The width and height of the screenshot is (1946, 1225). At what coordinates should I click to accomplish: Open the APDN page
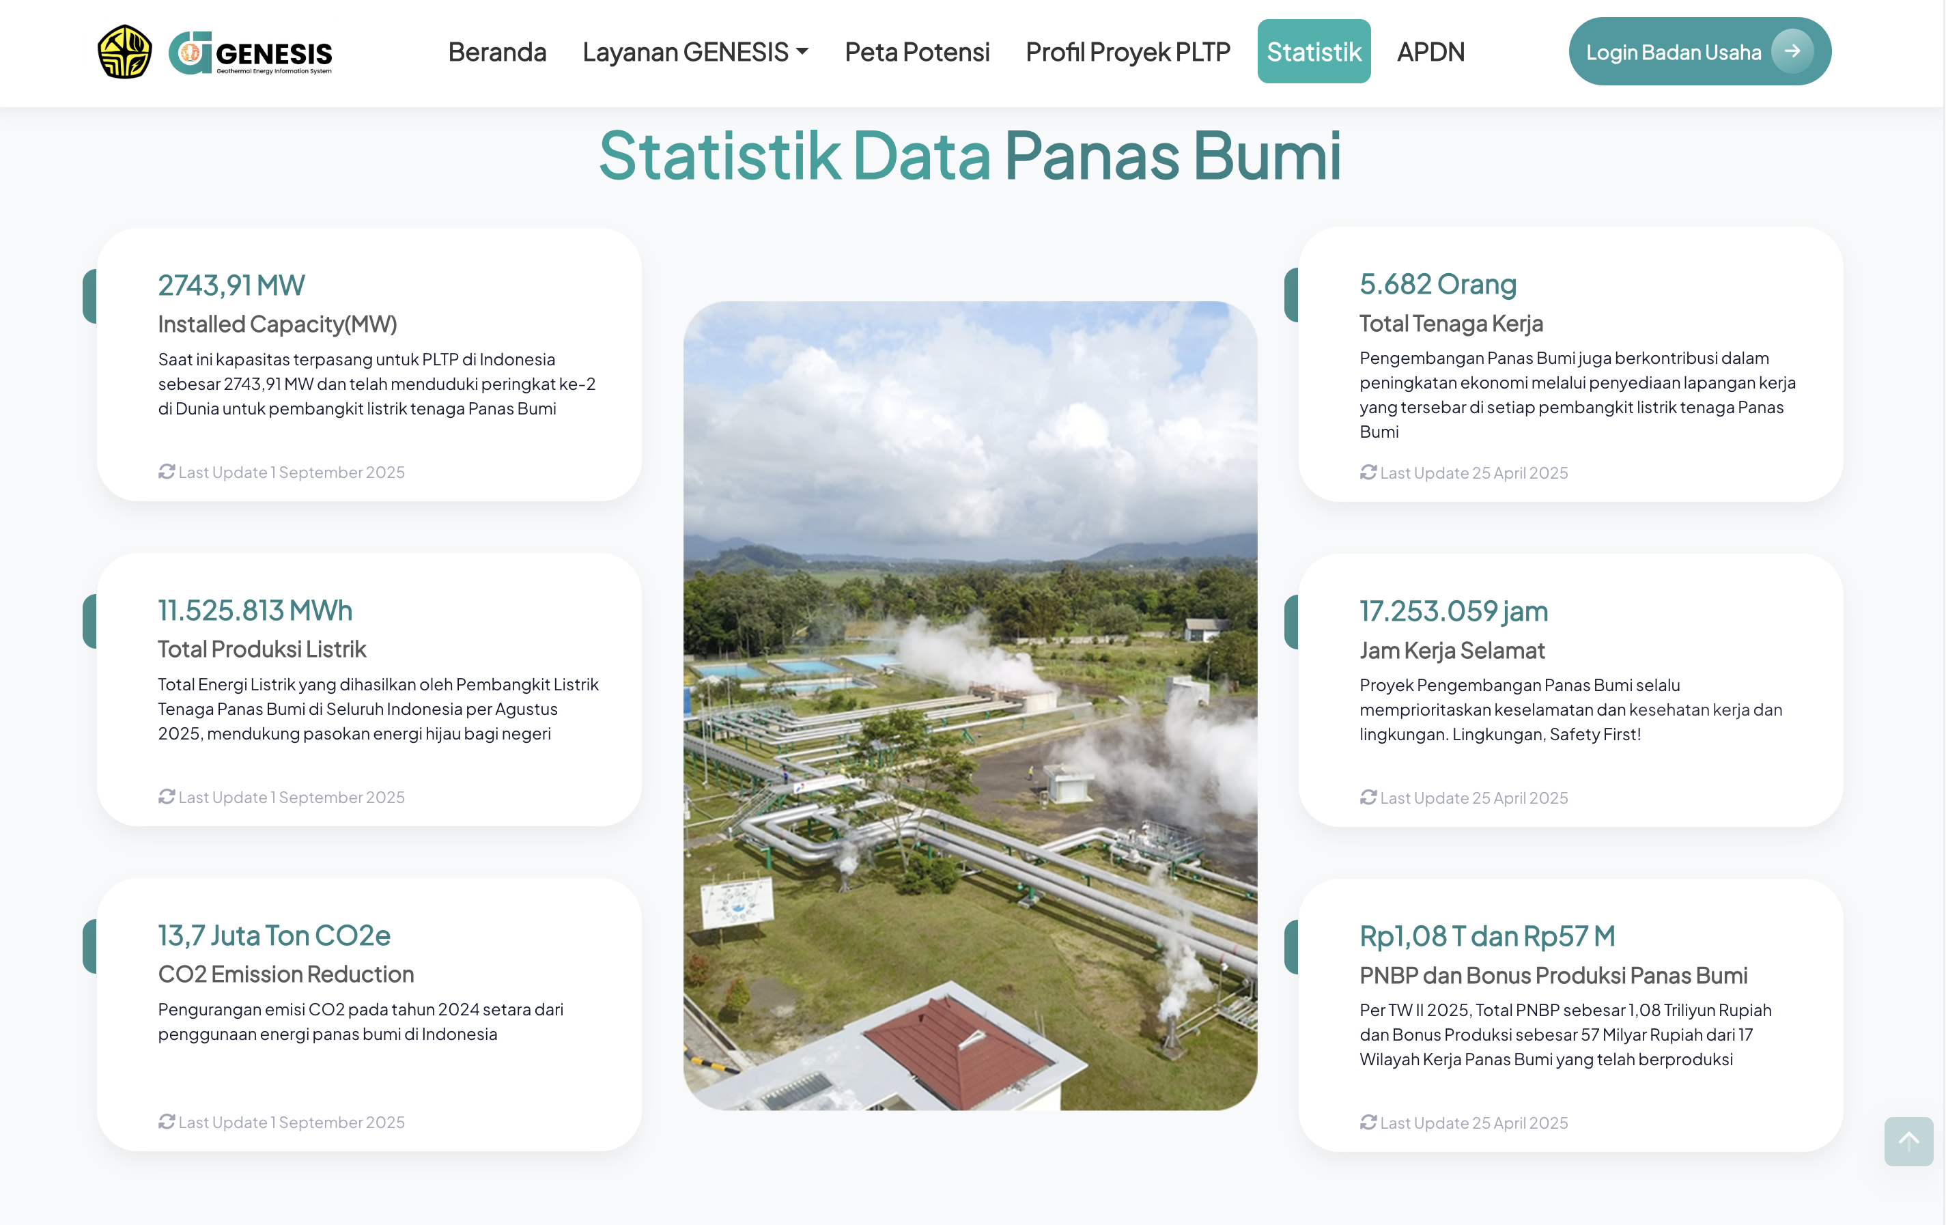(x=1431, y=52)
